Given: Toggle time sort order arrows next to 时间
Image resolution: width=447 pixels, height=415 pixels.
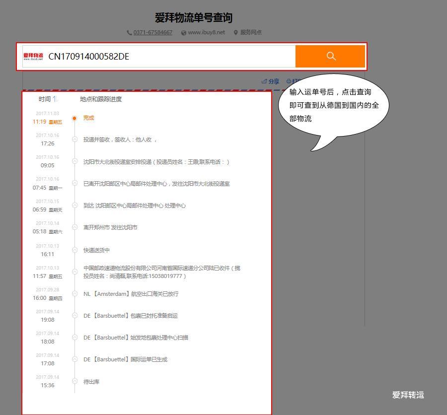Looking at the screenshot, I should (x=55, y=99).
